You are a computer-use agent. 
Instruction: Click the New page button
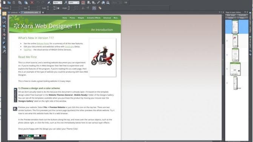click(x=231, y=15)
